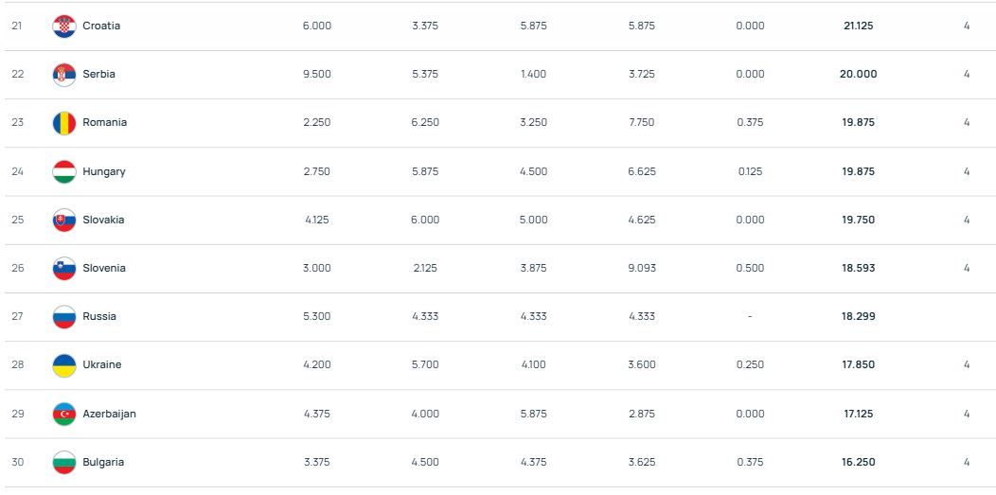Click the Bulgaria flag icon
The height and width of the screenshot is (495, 996).
pyautogui.click(x=63, y=463)
